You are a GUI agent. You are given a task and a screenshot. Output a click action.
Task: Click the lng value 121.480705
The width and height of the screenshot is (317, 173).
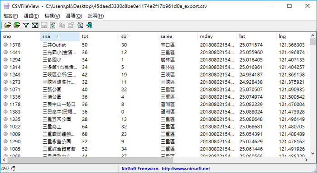point(292,126)
